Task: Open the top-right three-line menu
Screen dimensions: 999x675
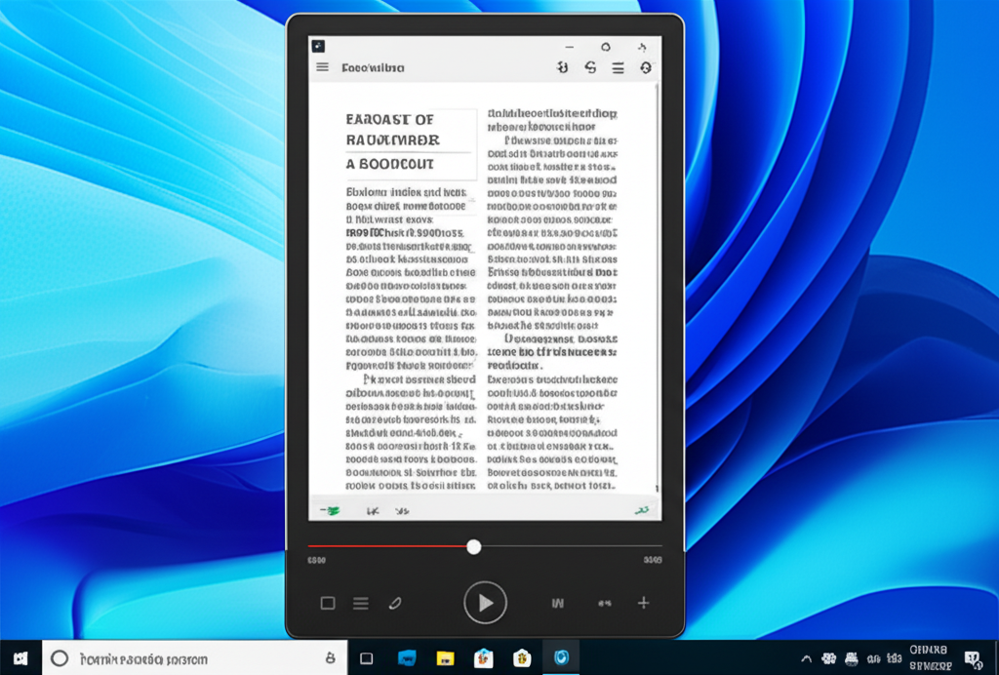Action: coord(619,68)
